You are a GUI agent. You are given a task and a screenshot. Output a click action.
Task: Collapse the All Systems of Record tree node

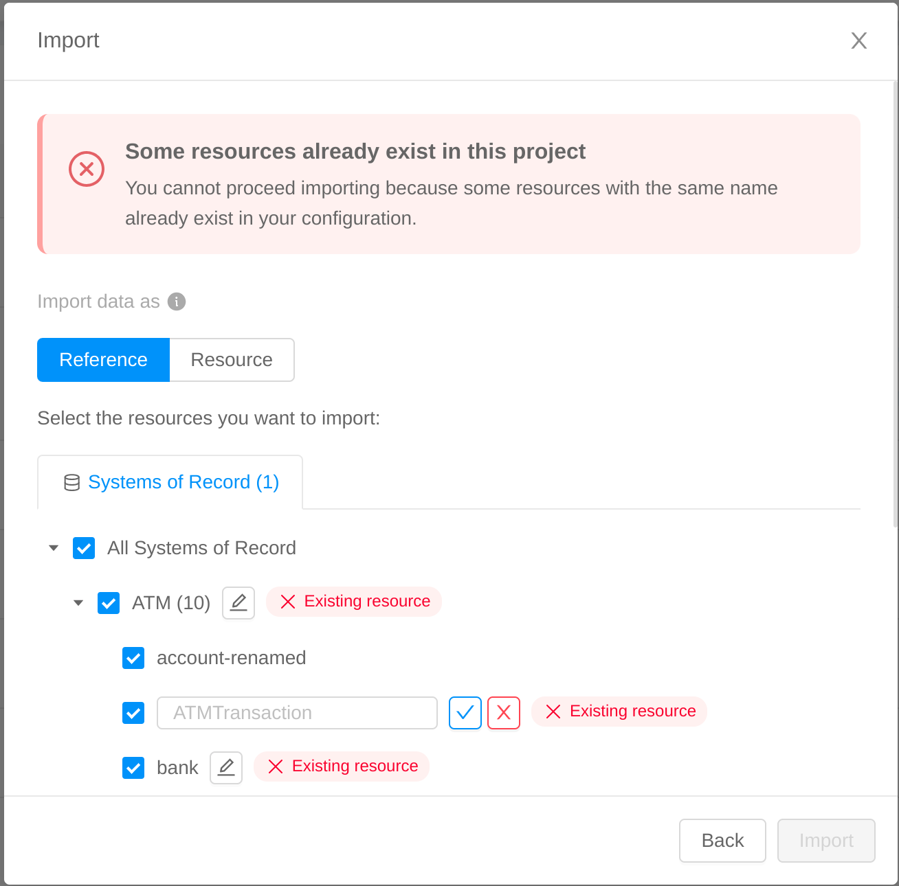[x=54, y=548]
